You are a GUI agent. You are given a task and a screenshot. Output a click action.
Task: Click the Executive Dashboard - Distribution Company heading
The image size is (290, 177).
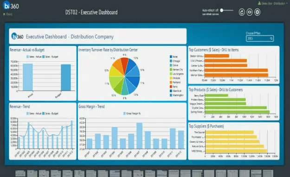pyautogui.click(x=70, y=37)
